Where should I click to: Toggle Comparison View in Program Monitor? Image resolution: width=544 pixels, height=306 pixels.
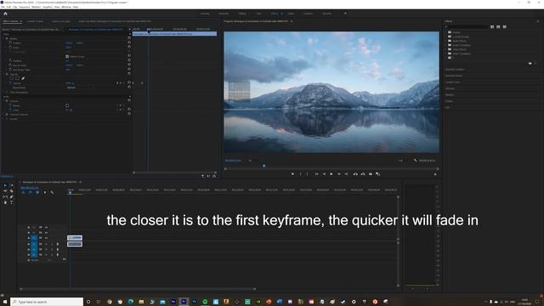[x=377, y=173]
